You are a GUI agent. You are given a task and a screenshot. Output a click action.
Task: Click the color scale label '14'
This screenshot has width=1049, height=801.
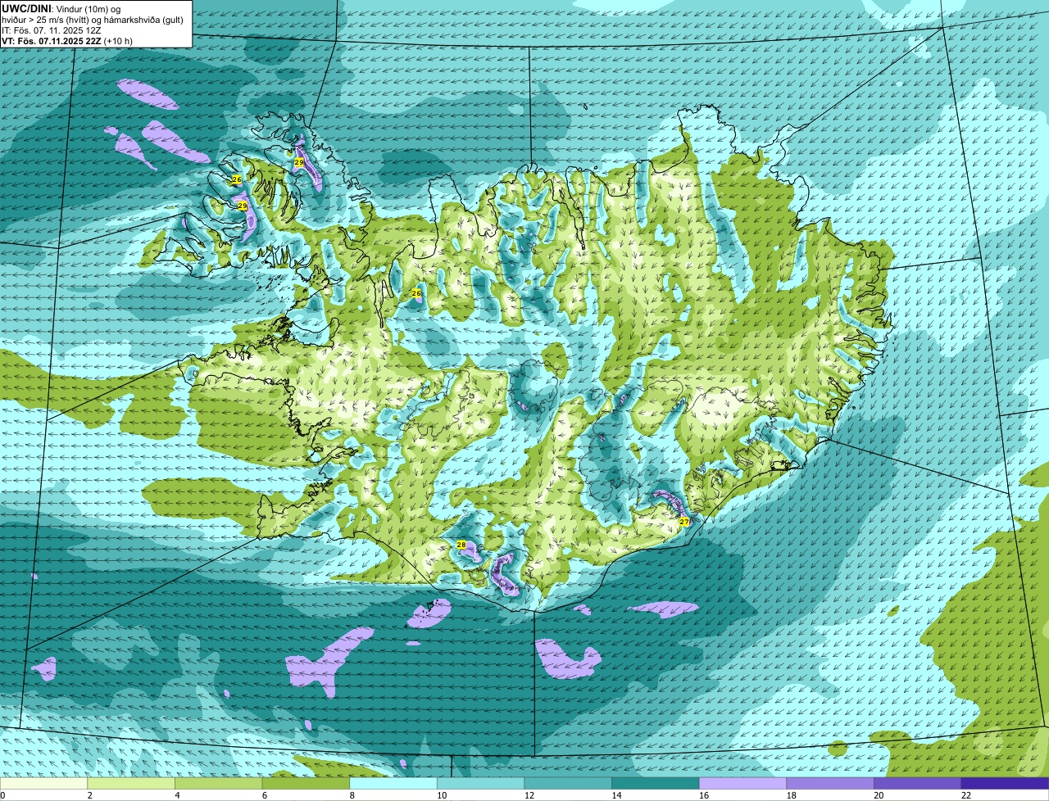point(616,795)
